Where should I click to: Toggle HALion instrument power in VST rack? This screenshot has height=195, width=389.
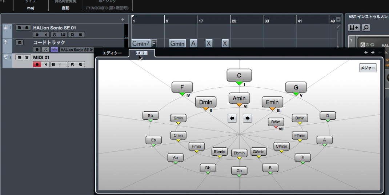363,45
